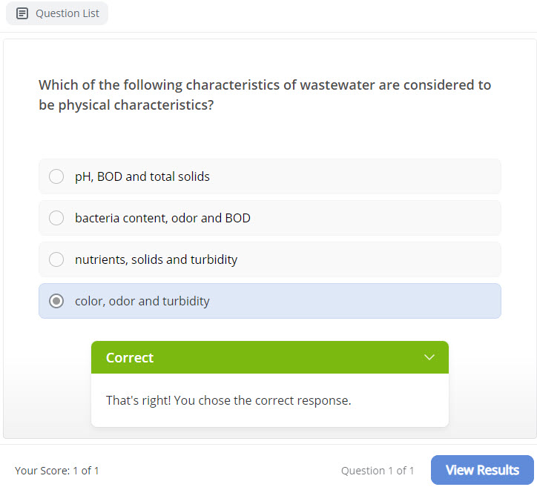
Task: Click the wastewater question heading text
Action: pos(265,95)
